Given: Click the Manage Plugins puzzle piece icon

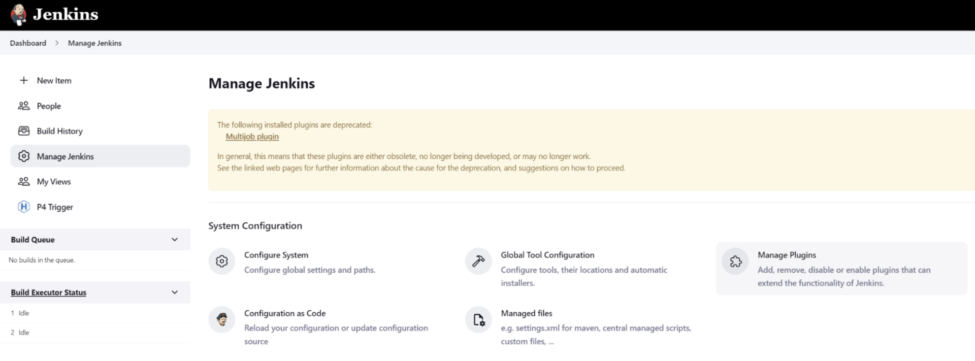Looking at the screenshot, I should [x=735, y=260].
